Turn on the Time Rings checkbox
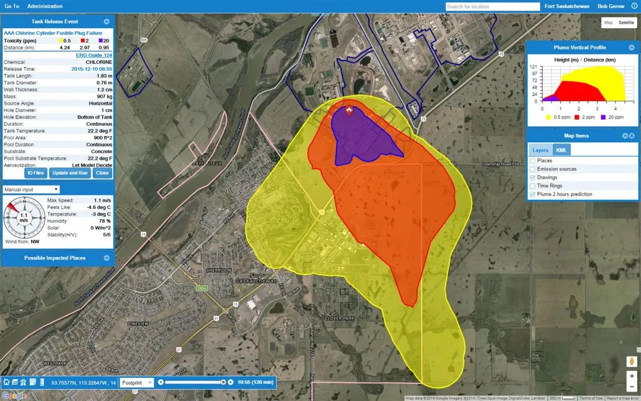This screenshot has height=401, width=641. point(533,186)
